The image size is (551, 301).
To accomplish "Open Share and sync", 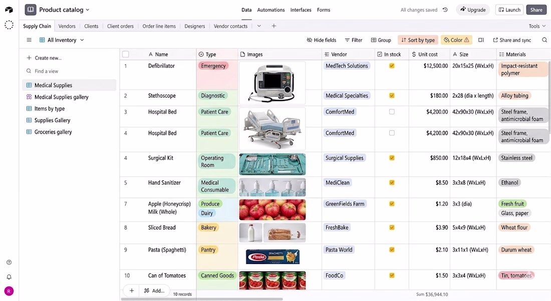I will 512,40.
